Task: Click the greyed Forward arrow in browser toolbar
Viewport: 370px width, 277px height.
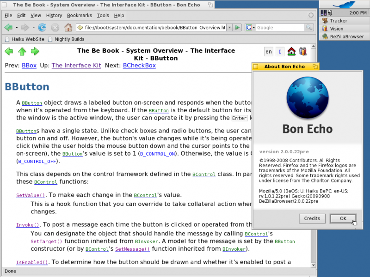Action: click(25, 28)
